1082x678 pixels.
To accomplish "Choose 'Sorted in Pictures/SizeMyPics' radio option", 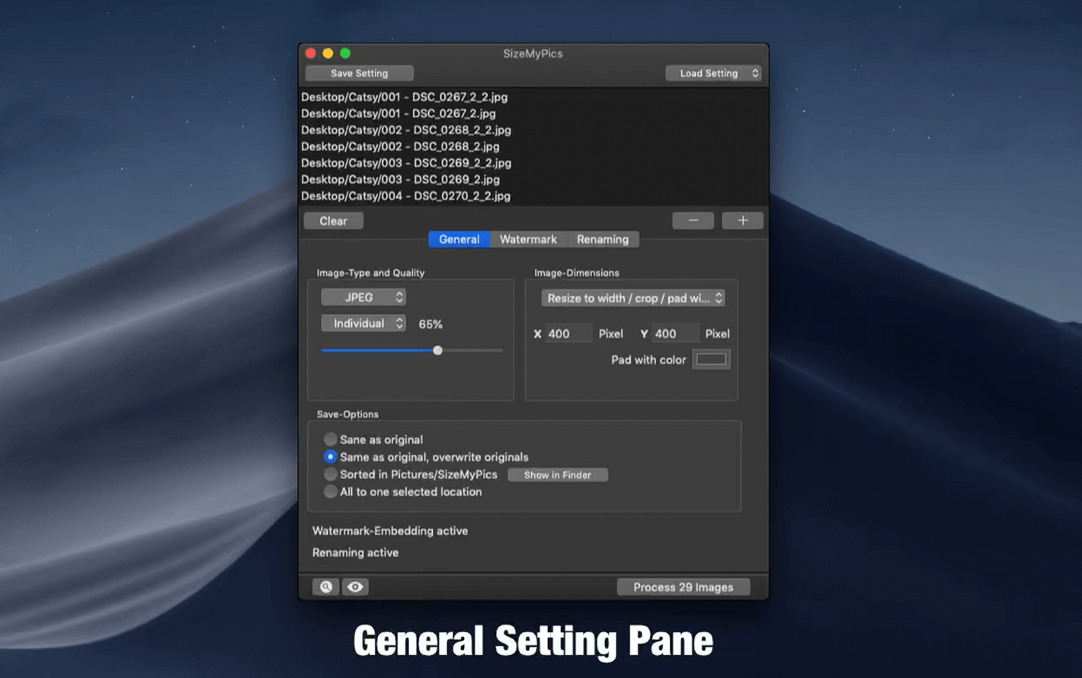I will tap(330, 475).
